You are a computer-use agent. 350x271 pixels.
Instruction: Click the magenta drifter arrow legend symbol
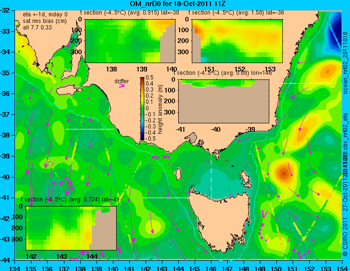(122, 86)
